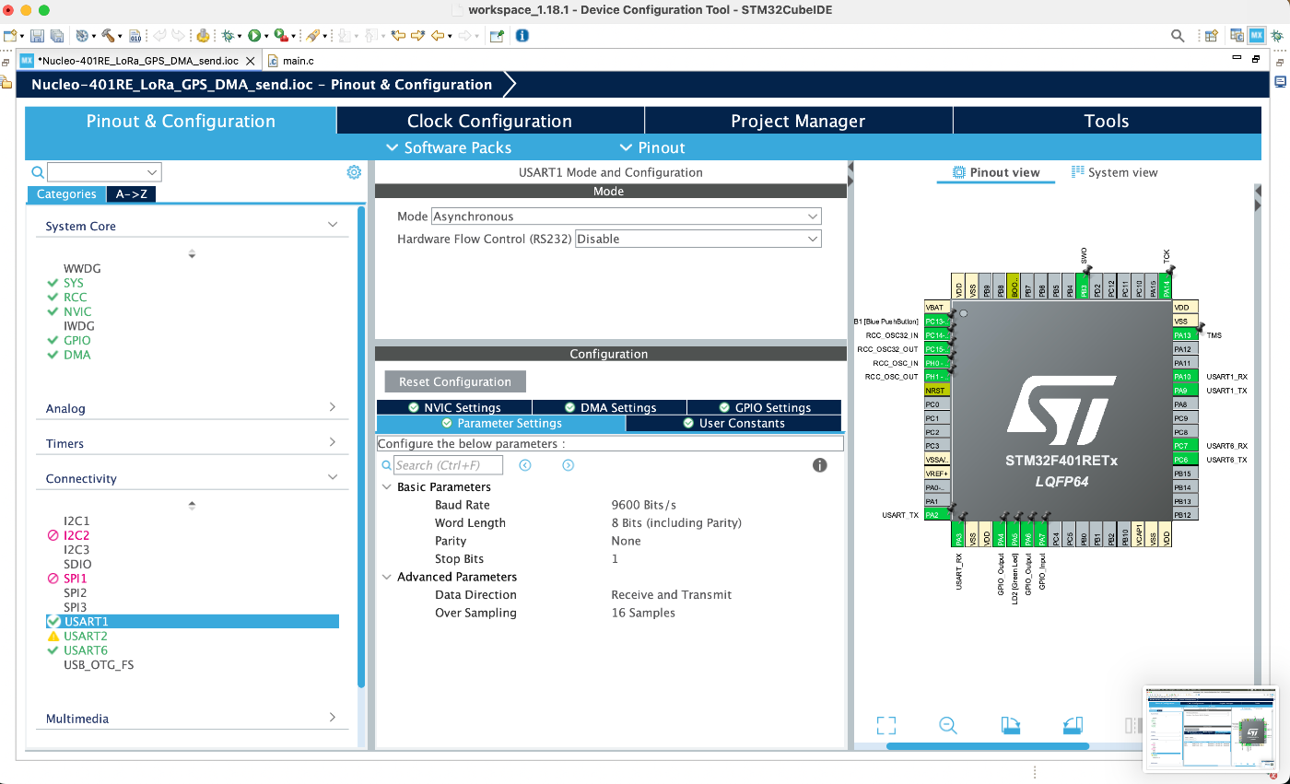The width and height of the screenshot is (1290, 784).
Task: Select I2C1 in the Connectivity list
Action: tap(76, 521)
